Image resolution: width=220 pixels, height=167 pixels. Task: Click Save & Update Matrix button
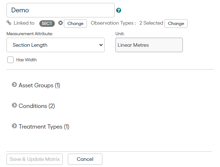point(35,159)
